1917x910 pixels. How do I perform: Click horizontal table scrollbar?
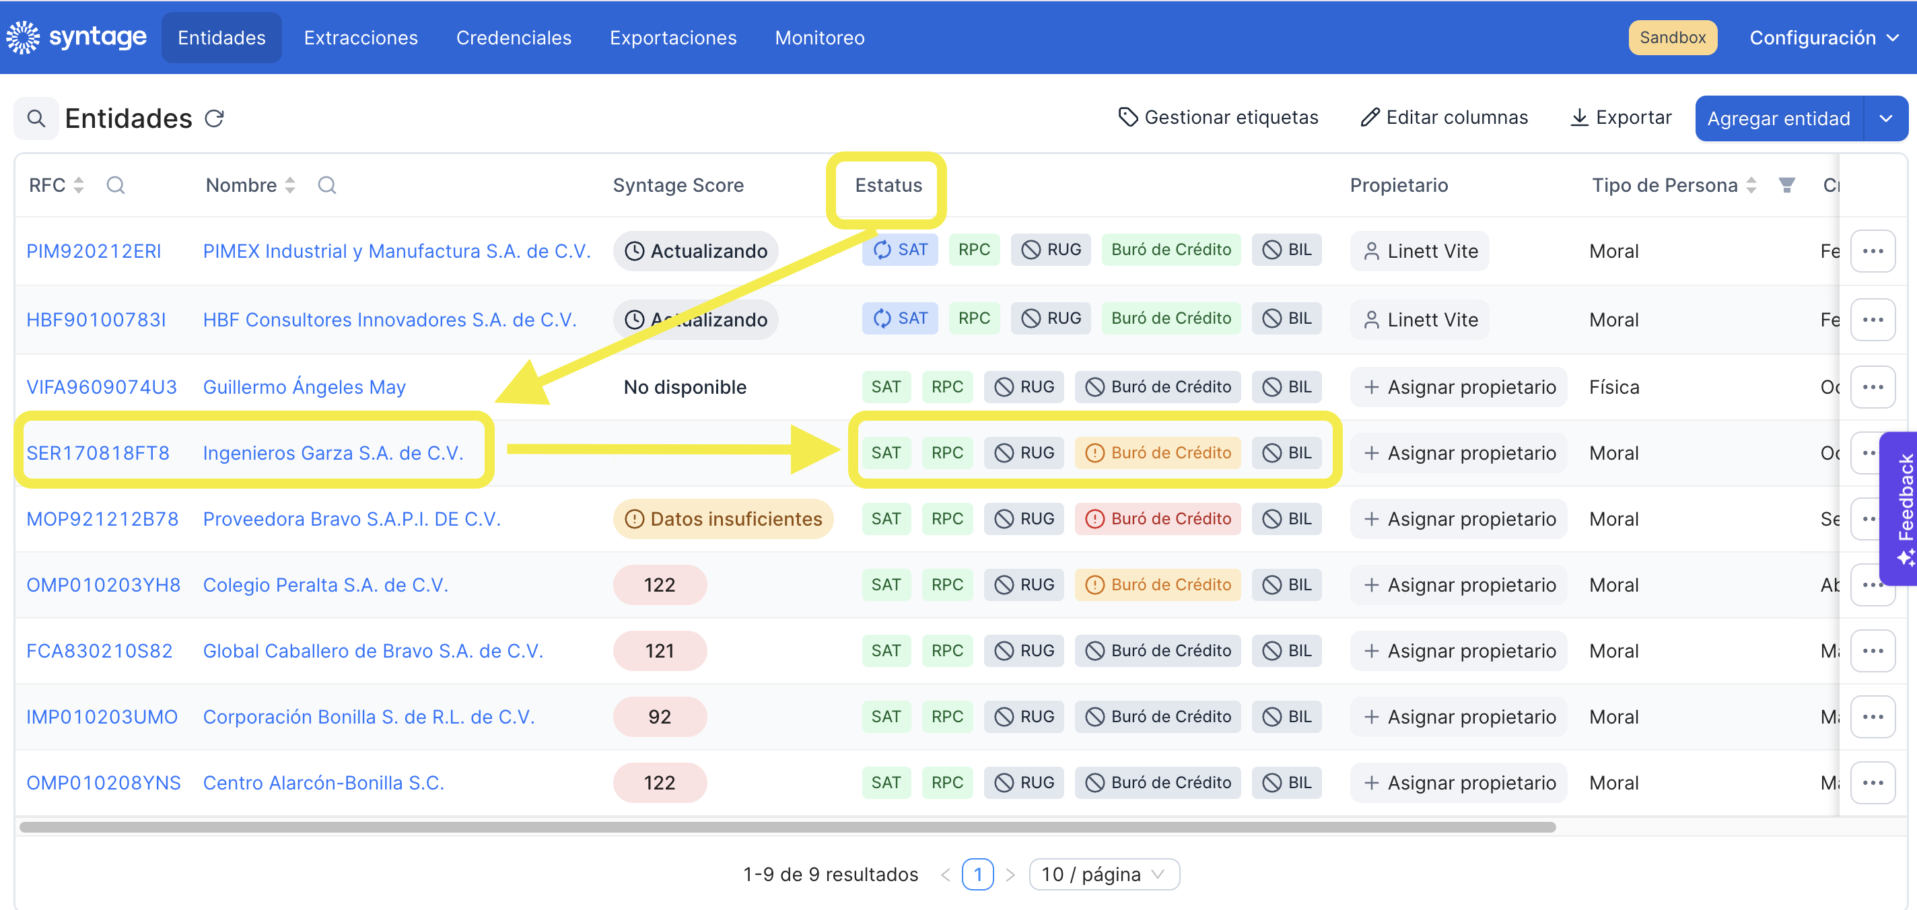point(788,827)
